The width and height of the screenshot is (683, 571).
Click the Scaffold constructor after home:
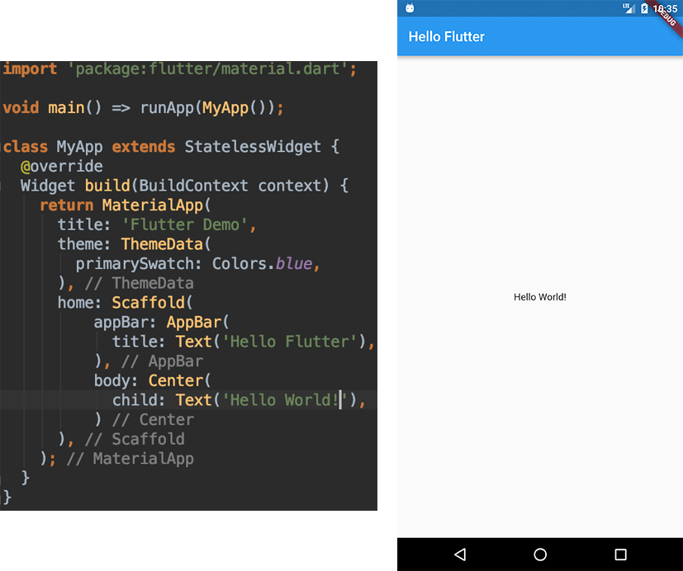coord(149,303)
